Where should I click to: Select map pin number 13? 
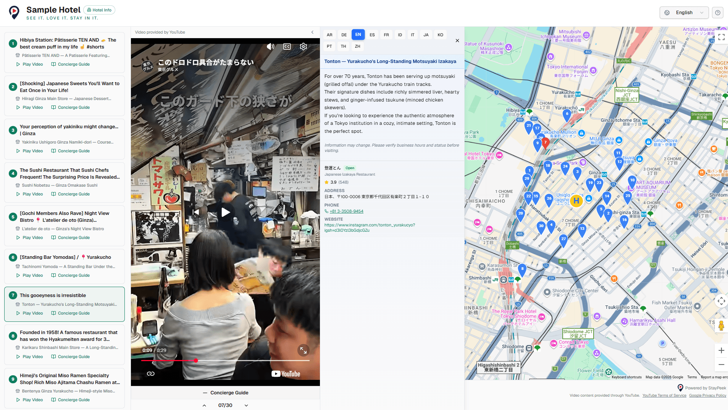pos(582,230)
